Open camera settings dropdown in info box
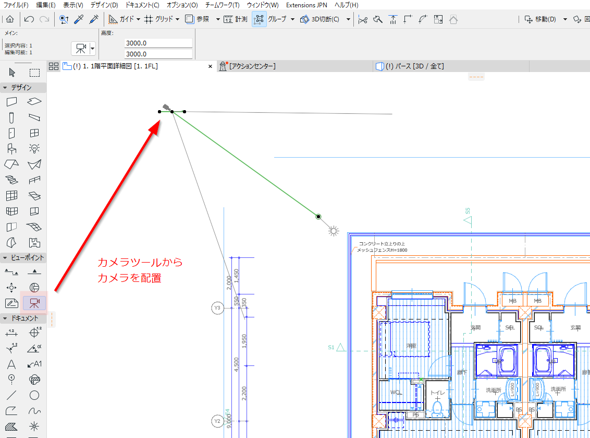Screen dimensions: 590x438 [93, 49]
